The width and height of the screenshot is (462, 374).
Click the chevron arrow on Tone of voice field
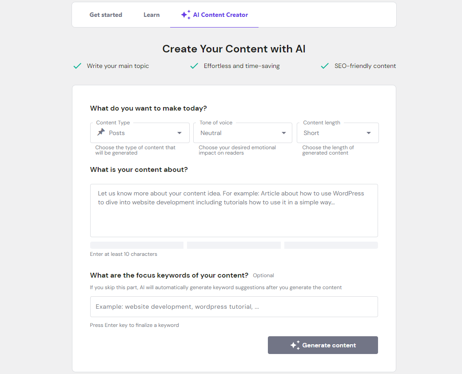pyautogui.click(x=283, y=132)
